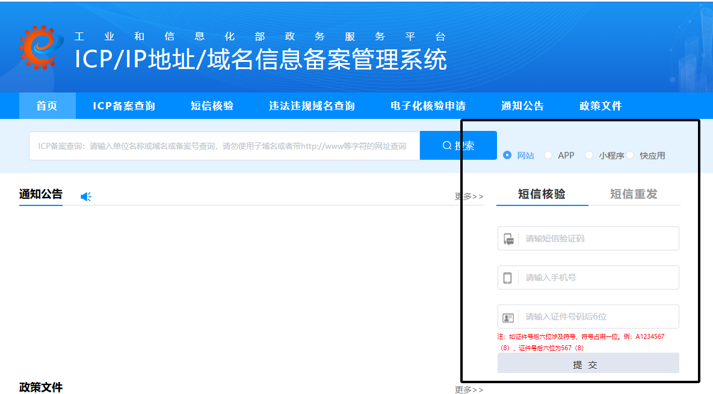The image size is (713, 394).
Task: Open 违法违规域名查询 page
Action: (312, 106)
